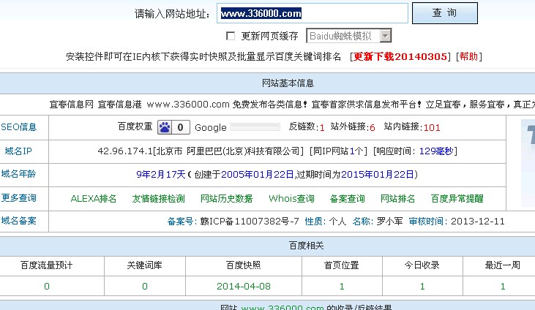The image size is (535, 310).
Task: Open the ALEXA排名 link
Action: click(94, 198)
